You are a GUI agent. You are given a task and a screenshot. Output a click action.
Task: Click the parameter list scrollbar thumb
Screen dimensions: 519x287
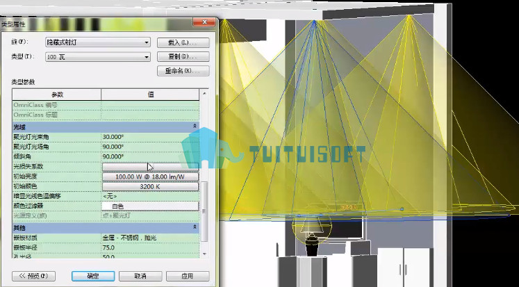(x=204, y=211)
